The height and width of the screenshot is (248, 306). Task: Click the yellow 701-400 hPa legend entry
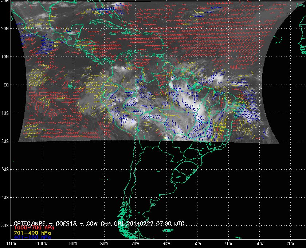coord(32,232)
